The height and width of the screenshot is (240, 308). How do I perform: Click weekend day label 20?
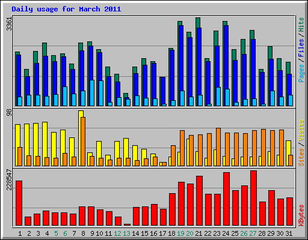pos(189,233)
